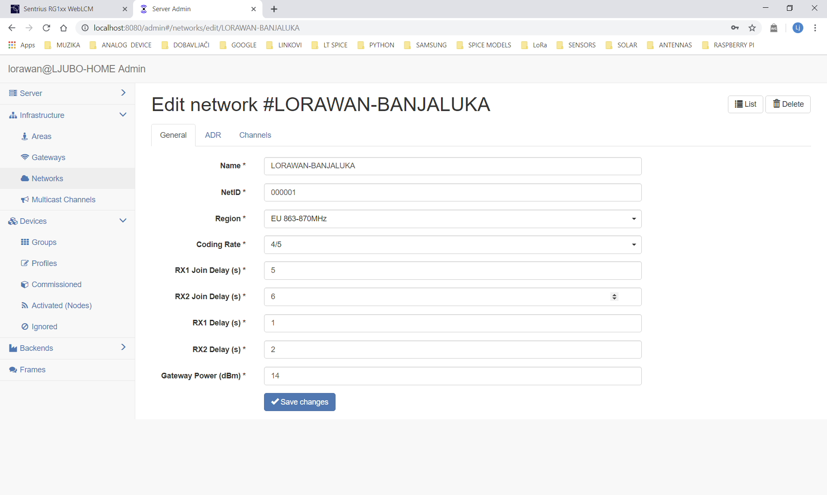Open the Region dropdown
The height and width of the screenshot is (495, 827).
633,219
